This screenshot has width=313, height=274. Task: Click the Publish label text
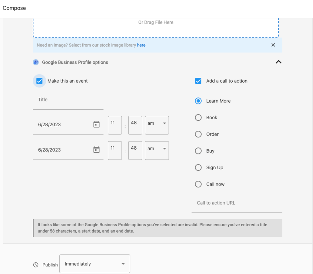[50, 265]
